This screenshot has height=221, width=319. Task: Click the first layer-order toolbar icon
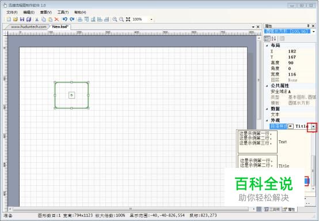(80, 20)
